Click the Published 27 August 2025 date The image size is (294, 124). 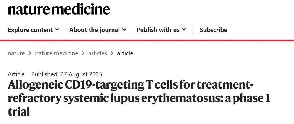point(67,74)
